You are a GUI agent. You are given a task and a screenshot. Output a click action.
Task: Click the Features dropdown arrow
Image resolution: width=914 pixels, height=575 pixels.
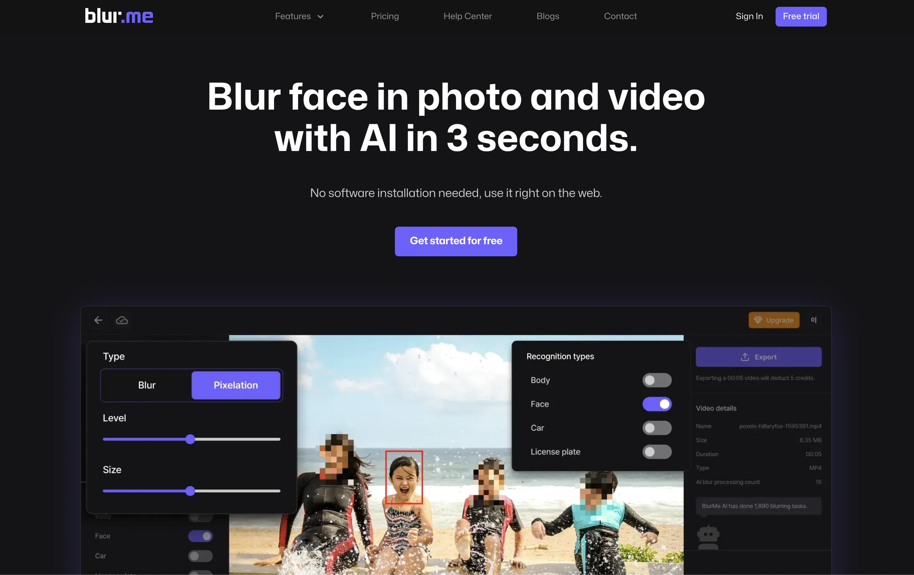pos(321,16)
